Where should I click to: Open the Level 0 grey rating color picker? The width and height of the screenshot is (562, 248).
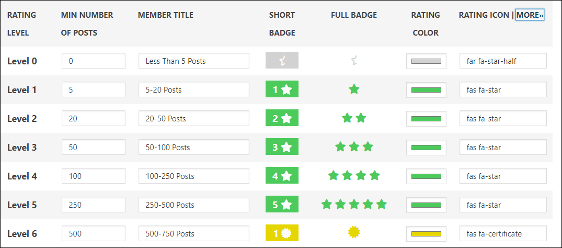[426, 61]
